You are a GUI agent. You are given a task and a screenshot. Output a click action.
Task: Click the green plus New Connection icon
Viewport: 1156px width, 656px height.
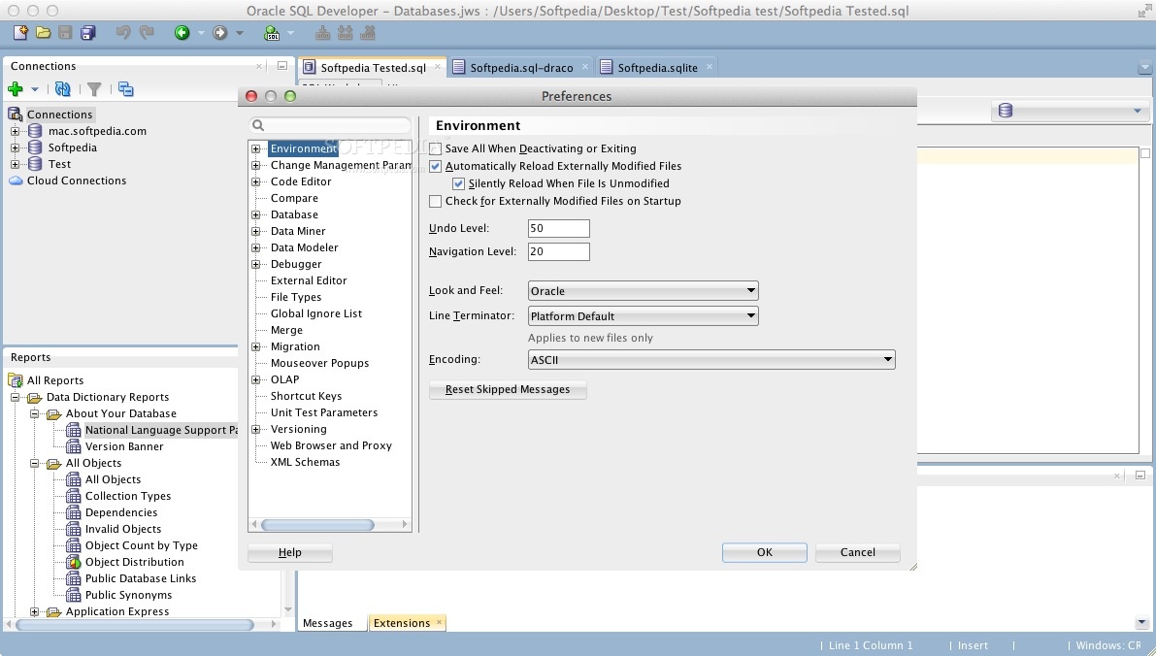16,89
